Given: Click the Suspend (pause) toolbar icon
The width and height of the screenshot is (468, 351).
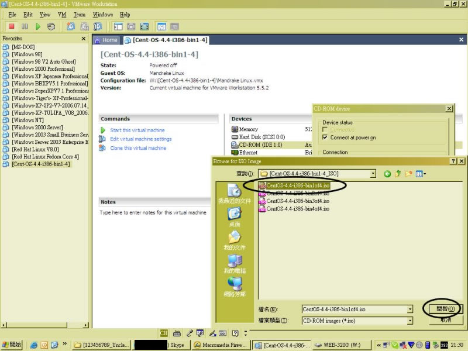Looking at the screenshot, I should [x=25, y=26].
